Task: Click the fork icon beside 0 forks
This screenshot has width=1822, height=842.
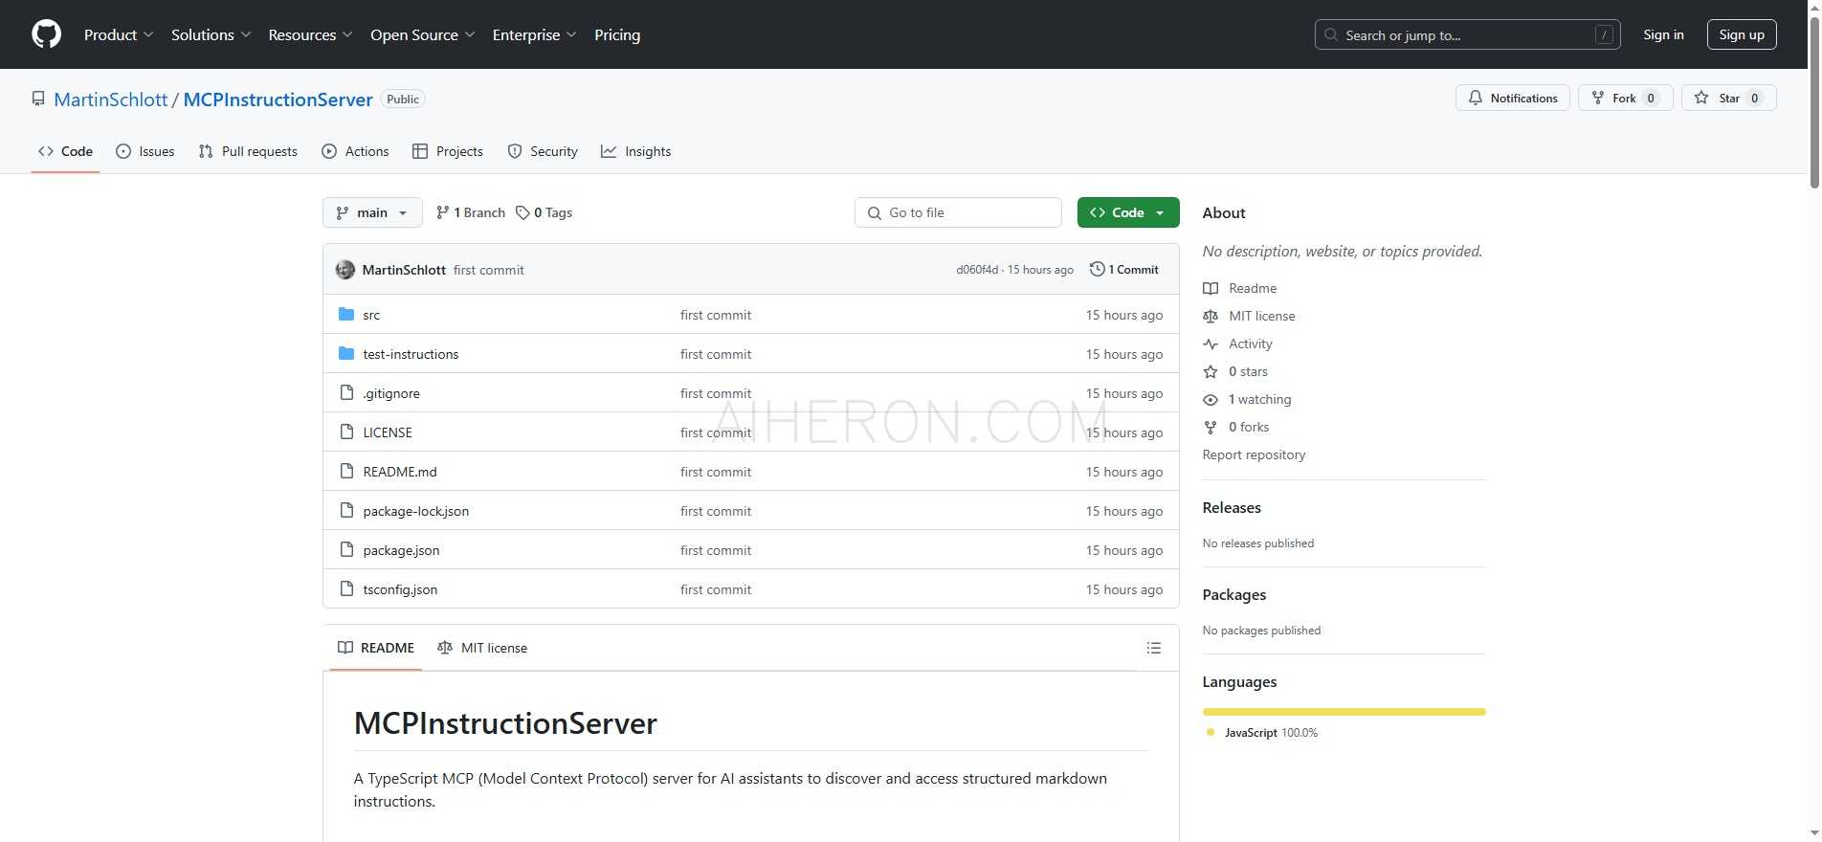Action: [1211, 427]
